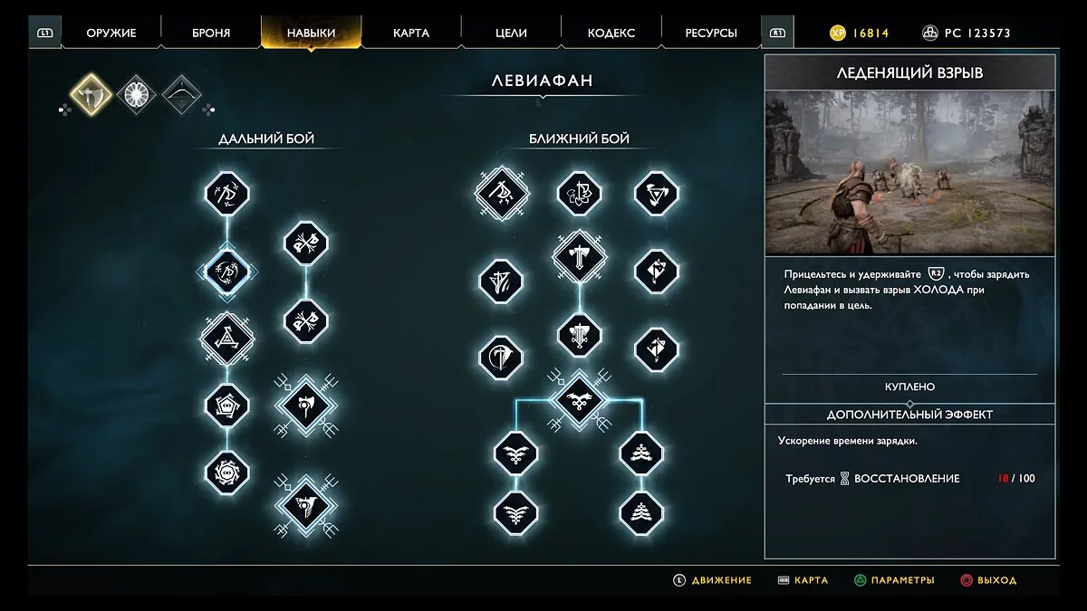Open the РЕСУРСЫ tab
1087x611 pixels.
click(x=711, y=33)
